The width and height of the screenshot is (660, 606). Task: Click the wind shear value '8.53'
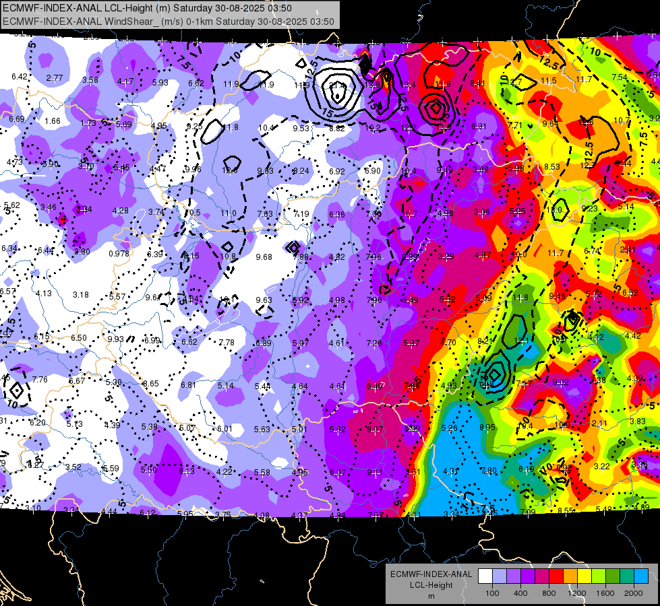click(552, 166)
